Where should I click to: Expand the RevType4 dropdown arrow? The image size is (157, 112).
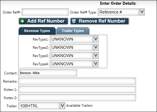click(x=96, y=64)
